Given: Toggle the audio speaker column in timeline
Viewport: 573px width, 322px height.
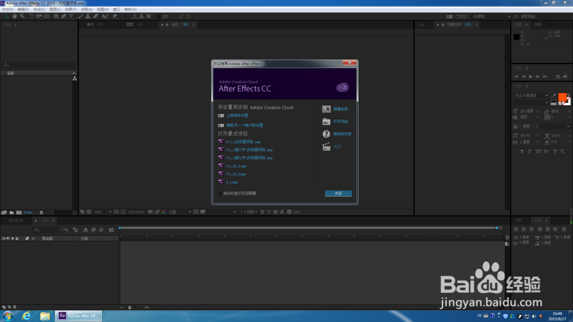Looking at the screenshot, I should [x=8, y=238].
